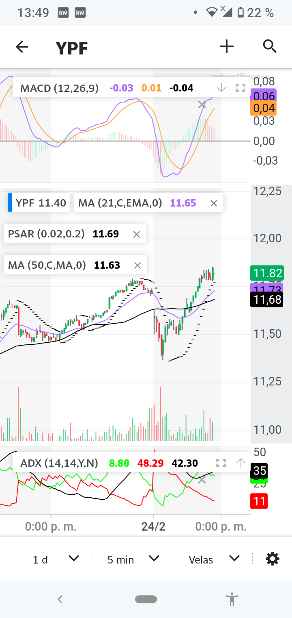292x618 pixels.
Task: Close the MACD panel X
Action: pos(202,105)
